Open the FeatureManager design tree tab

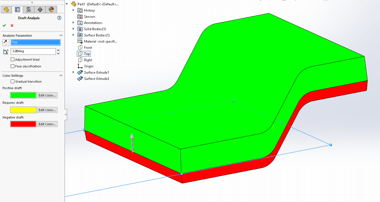6,10
